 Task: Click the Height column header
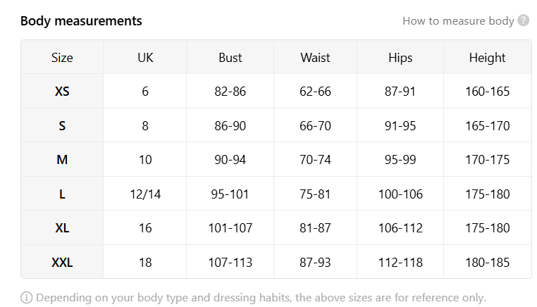pyautogui.click(x=488, y=58)
